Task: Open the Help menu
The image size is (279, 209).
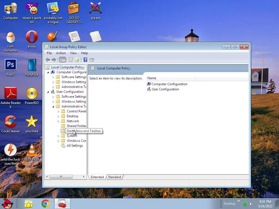Action: coord(84,53)
